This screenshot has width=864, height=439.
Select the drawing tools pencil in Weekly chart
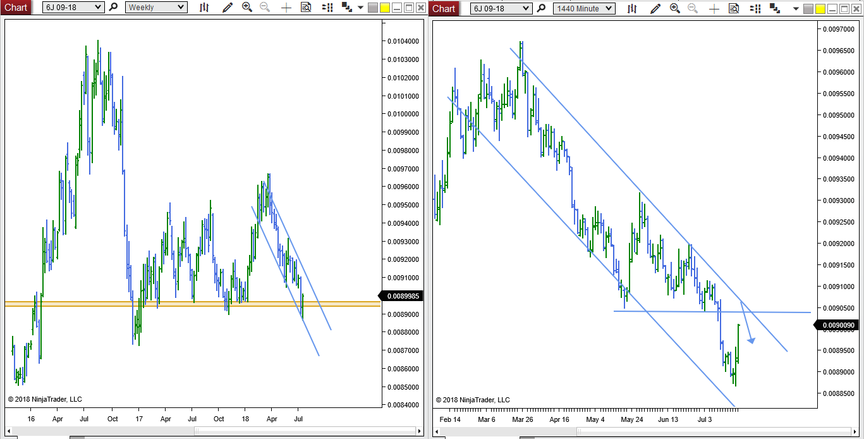tap(228, 8)
